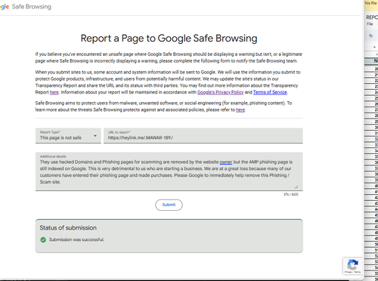Click the reCAPTCHA badge icon

click(x=352, y=264)
